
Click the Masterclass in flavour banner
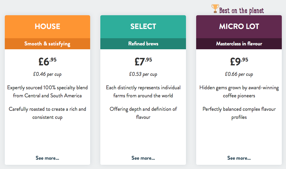pyautogui.click(x=239, y=44)
